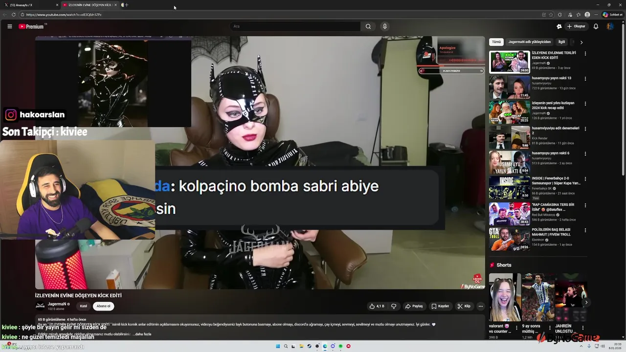Focus the 'Ara' search input field

tap(296, 26)
